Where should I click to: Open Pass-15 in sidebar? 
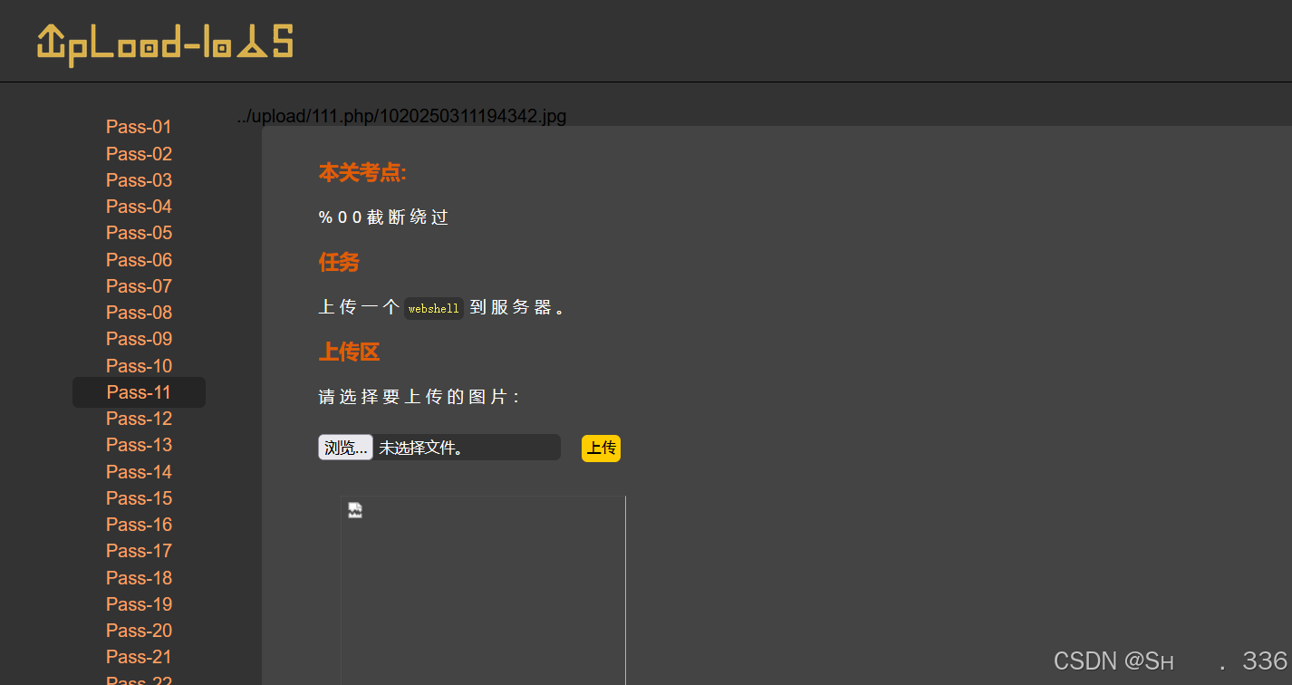click(x=139, y=498)
